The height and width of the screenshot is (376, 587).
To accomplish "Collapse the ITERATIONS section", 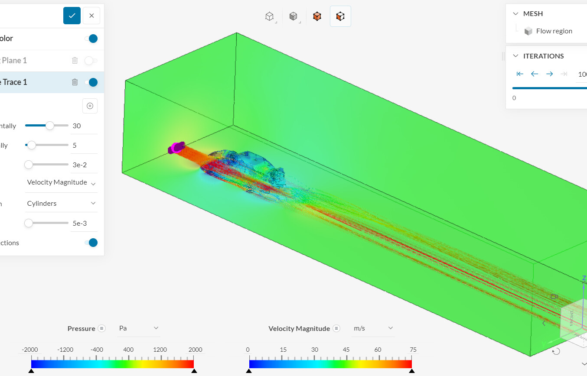I will pyautogui.click(x=515, y=56).
